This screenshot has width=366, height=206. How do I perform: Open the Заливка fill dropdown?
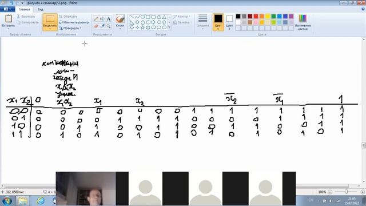pyautogui.click(x=182, y=22)
